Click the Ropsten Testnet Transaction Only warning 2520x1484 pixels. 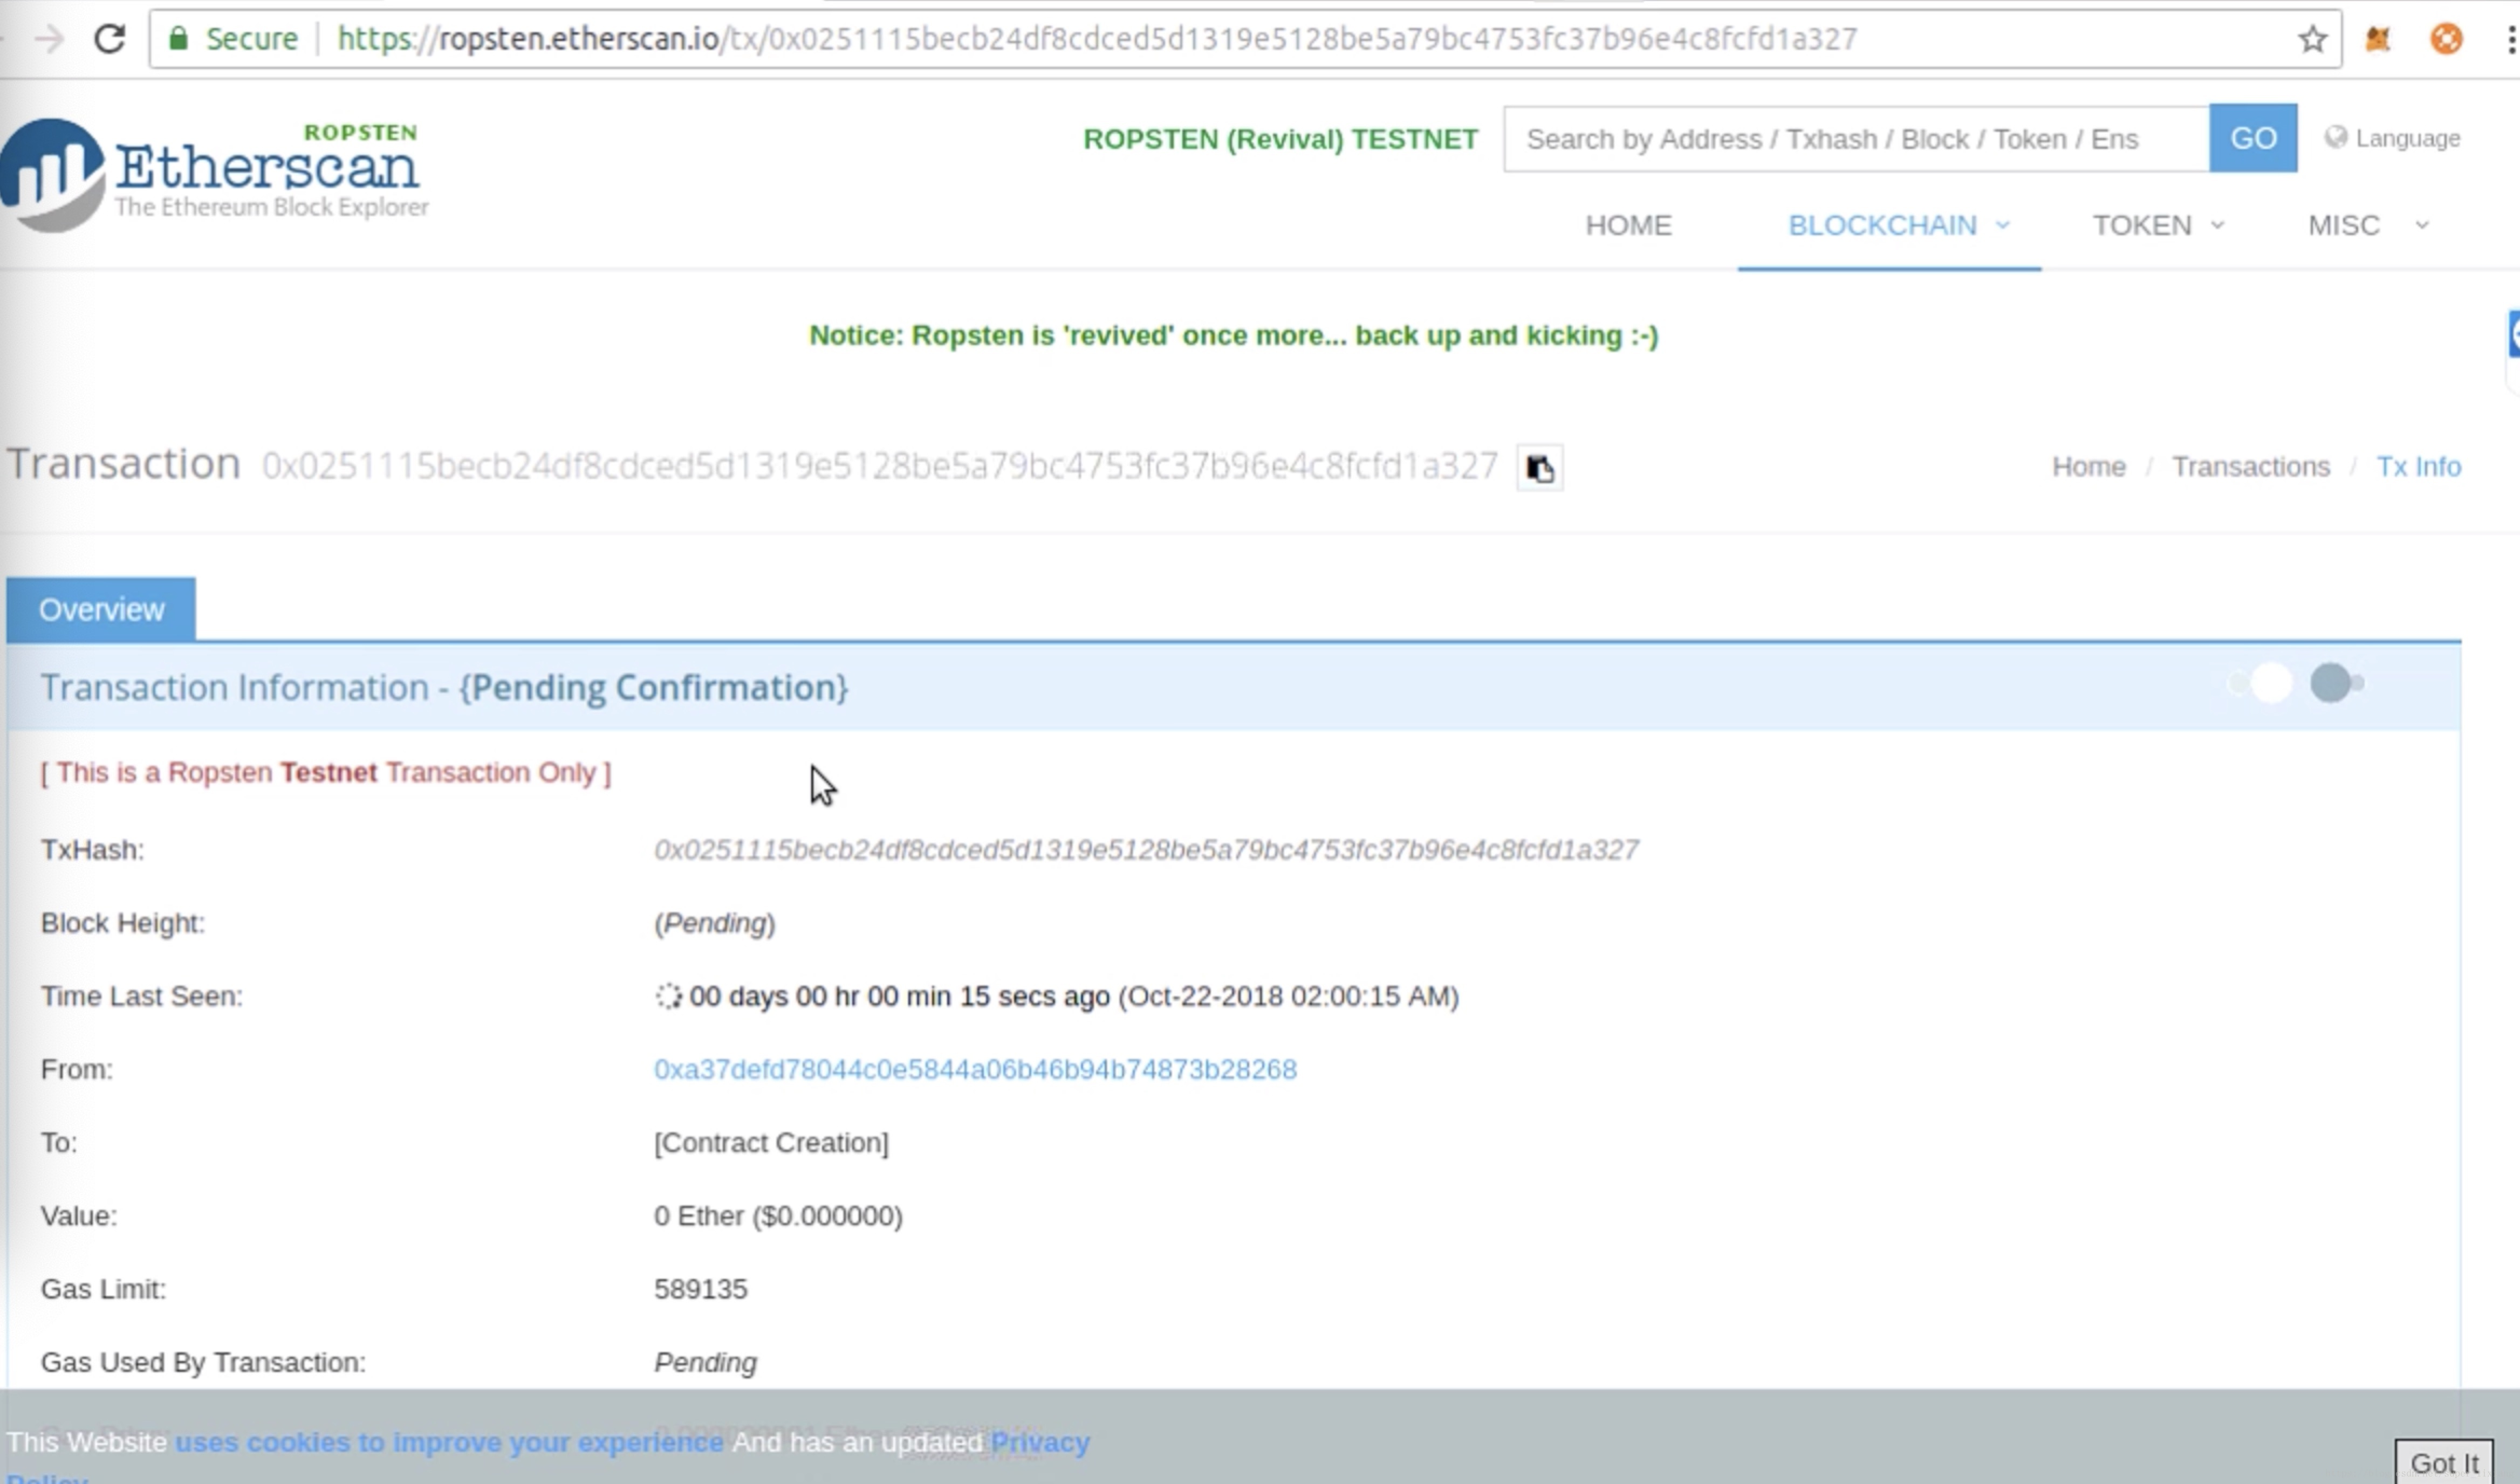tap(325, 772)
